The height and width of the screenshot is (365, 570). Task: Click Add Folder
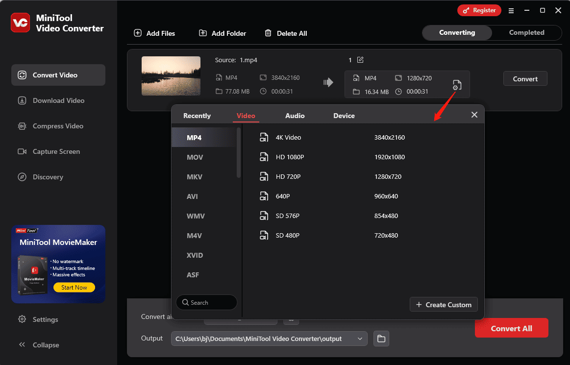click(x=223, y=33)
